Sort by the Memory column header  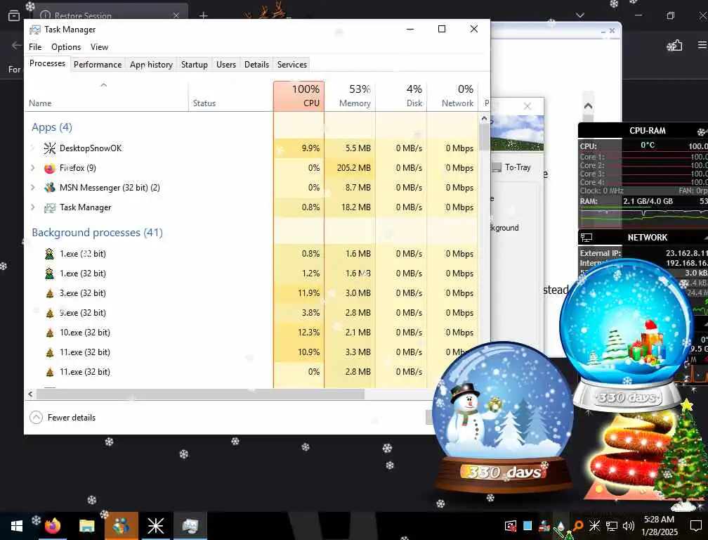coord(350,96)
